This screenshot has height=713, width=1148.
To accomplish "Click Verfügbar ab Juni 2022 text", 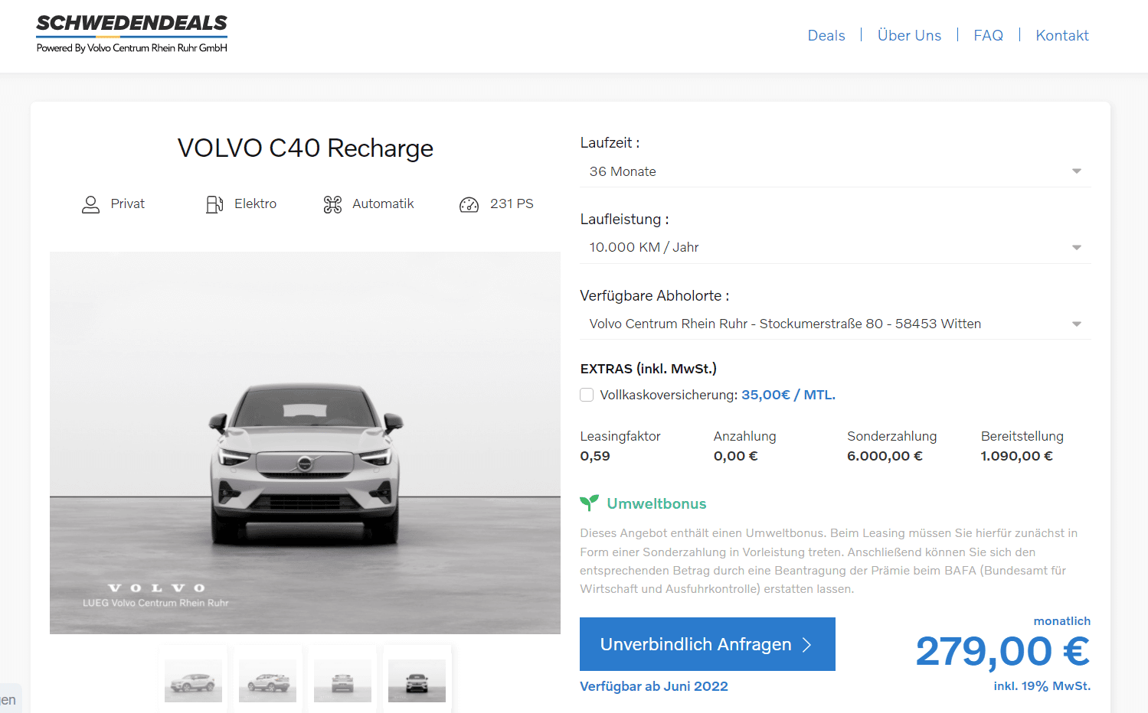I will 654,686.
